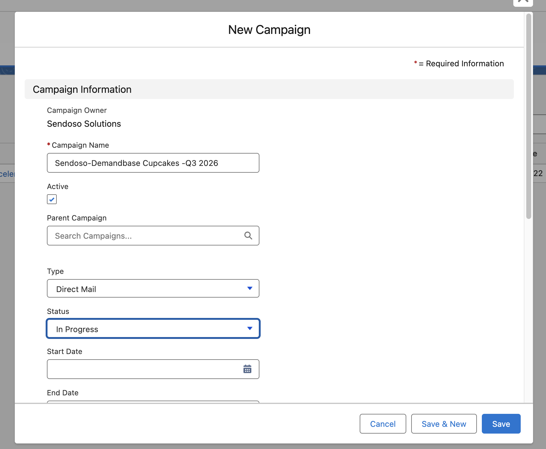546x449 pixels.
Task: Click the End Date label
Action: coord(63,393)
